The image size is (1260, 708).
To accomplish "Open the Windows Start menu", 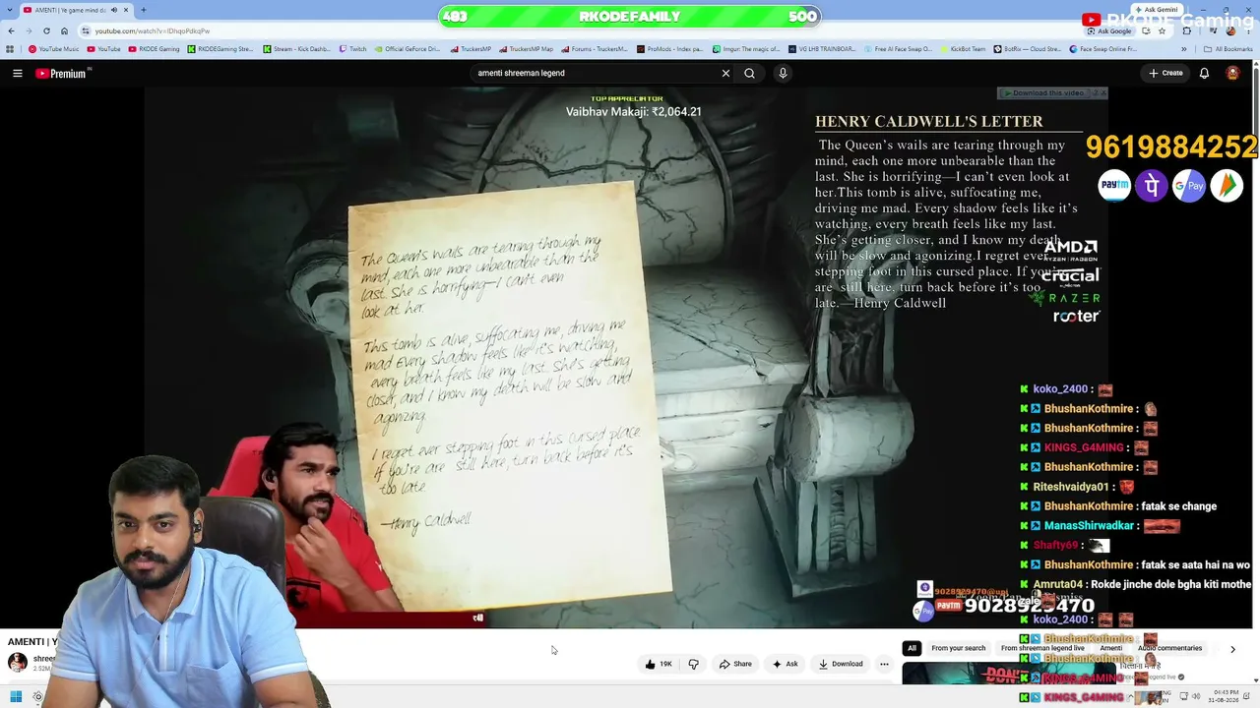I will [x=16, y=697].
